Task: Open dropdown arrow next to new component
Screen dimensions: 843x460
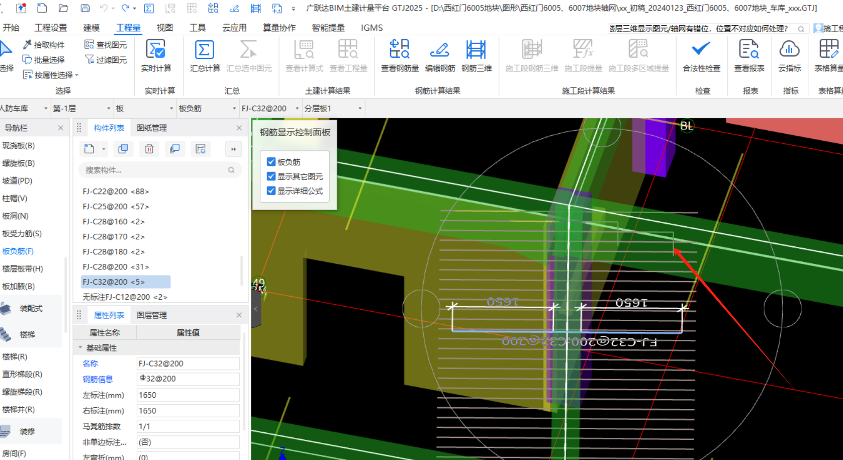Action: [x=104, y=149]
